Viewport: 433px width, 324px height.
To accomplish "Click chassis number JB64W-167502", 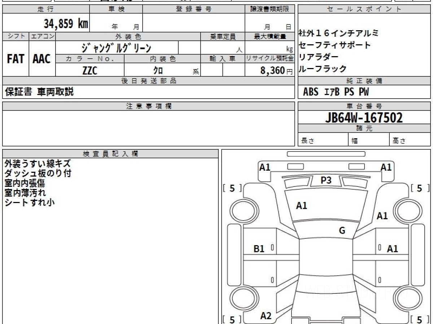I will [x=364, y=118].
